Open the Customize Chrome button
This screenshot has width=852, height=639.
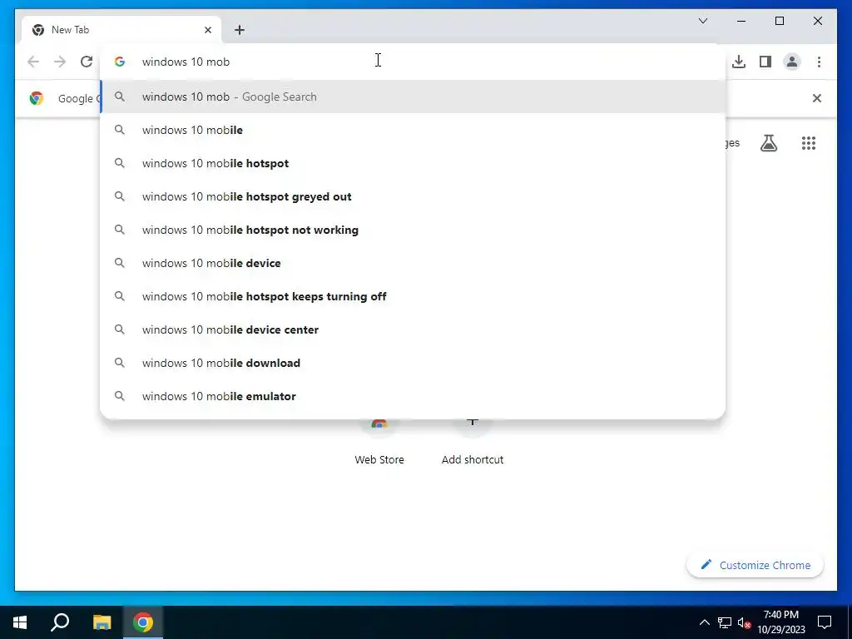point(755,565)
